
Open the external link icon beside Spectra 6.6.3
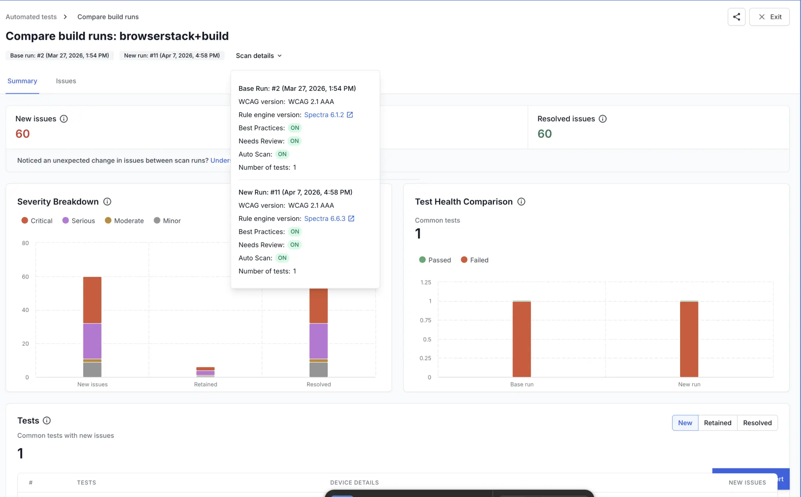click(x=351, y=218)
